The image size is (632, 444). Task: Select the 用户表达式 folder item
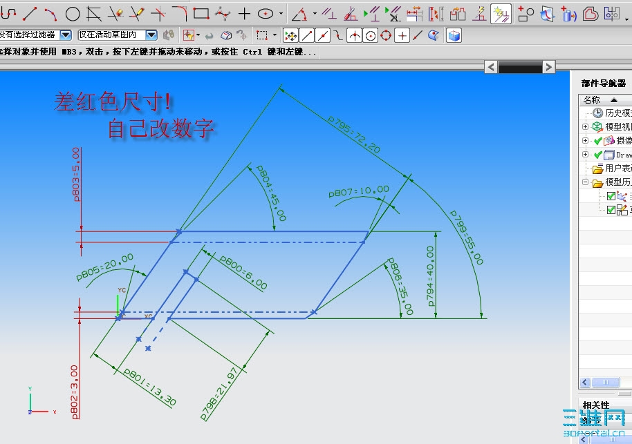pos(612,168)
